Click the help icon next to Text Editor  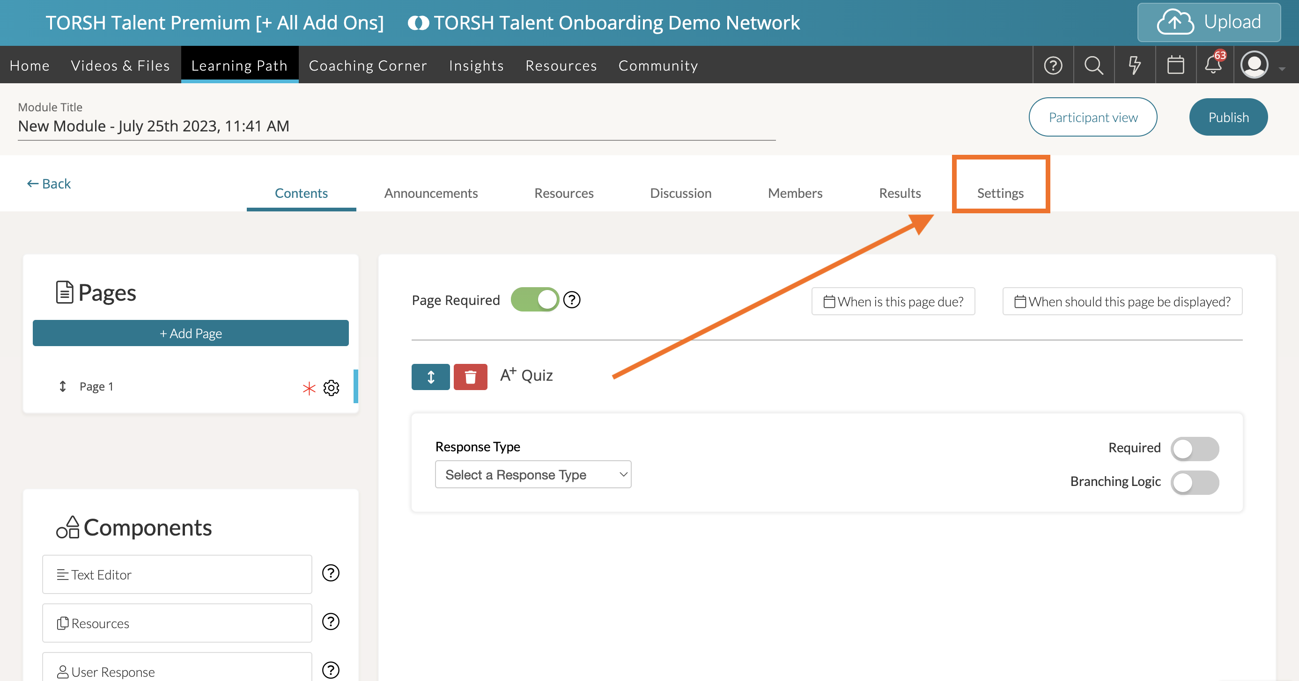coord(331,573)
